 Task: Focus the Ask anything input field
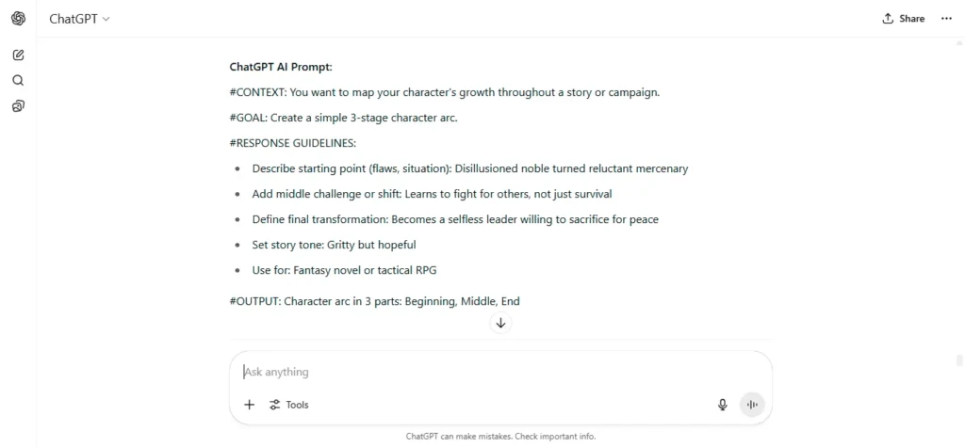[x=500, y=372]
